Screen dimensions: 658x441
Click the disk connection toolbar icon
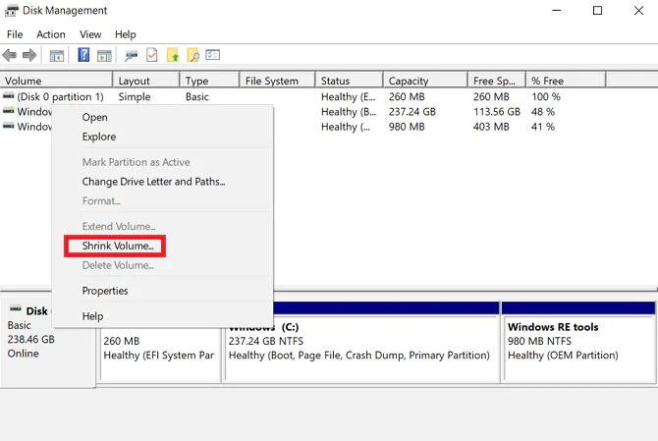[x=132, y=55]
